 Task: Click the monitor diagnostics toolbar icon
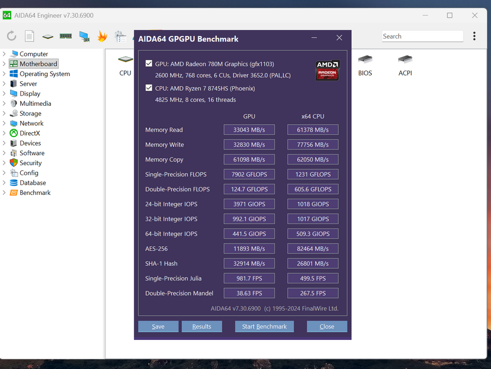coord(84,36)
